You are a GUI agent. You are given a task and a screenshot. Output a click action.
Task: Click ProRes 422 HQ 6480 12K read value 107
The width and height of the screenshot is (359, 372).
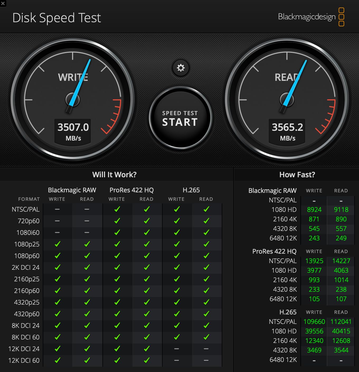pyautogui.click(x=341, y=299)
